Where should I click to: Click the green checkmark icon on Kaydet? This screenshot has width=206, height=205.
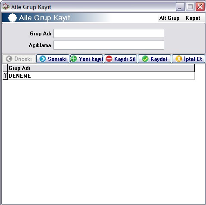[x=145, y=59]
